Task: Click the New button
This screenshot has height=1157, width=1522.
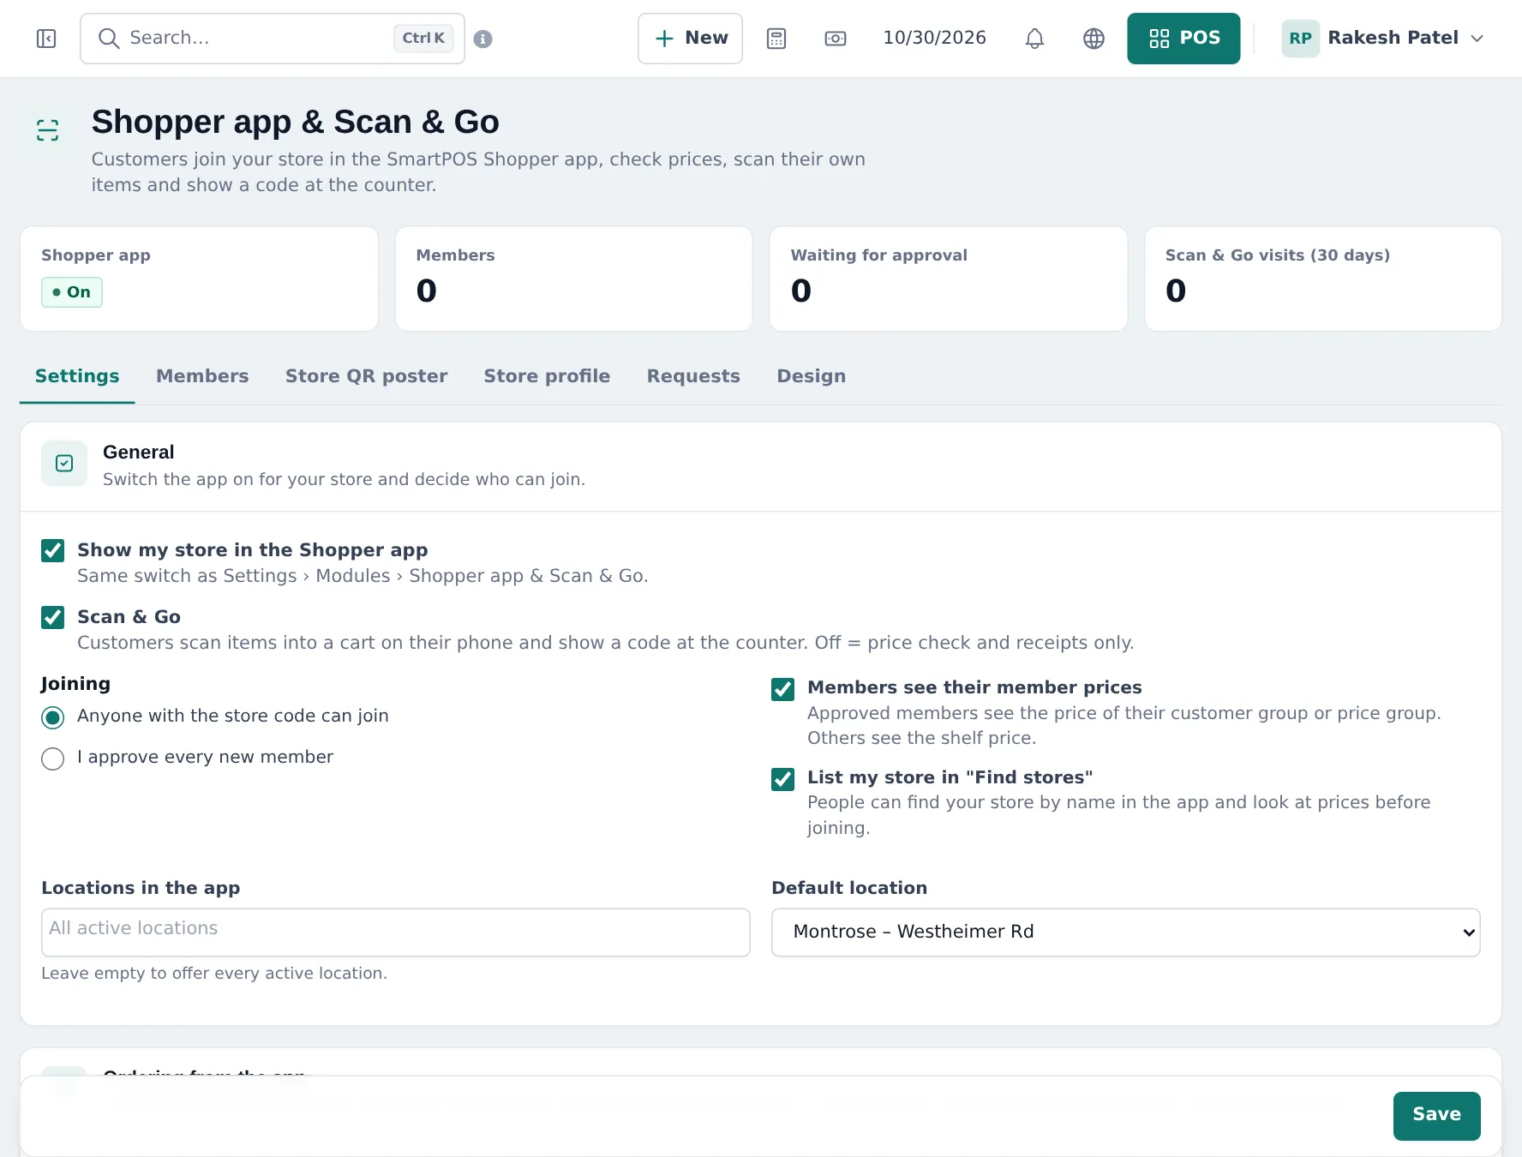Action: 690,39
